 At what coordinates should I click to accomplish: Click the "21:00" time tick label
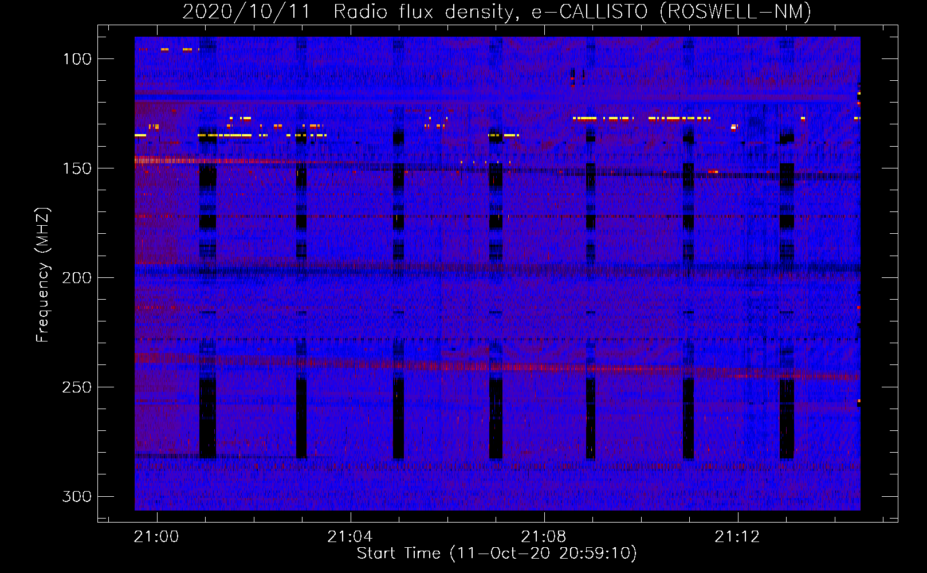156,537
